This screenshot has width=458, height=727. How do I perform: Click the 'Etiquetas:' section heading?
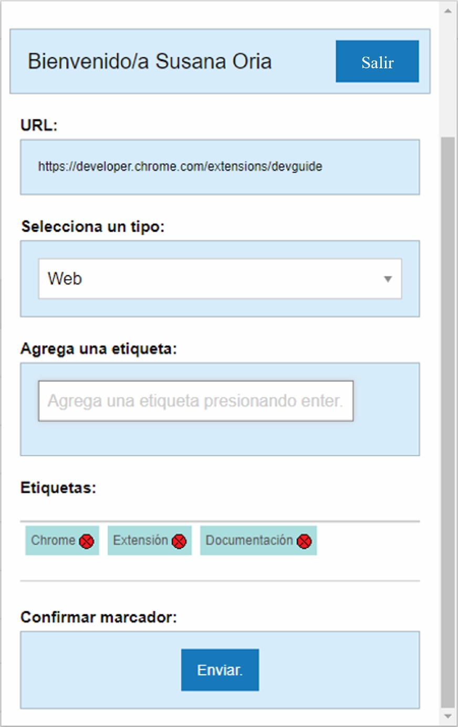coord(58,488)
